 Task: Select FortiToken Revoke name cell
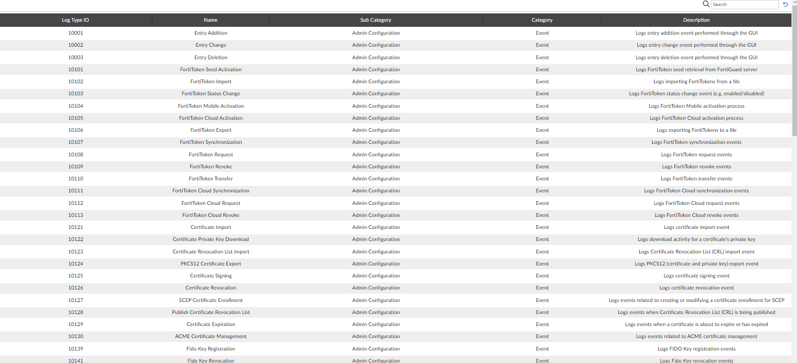coord(211,166)
